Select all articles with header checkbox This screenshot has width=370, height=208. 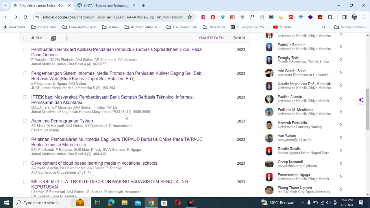25,38
